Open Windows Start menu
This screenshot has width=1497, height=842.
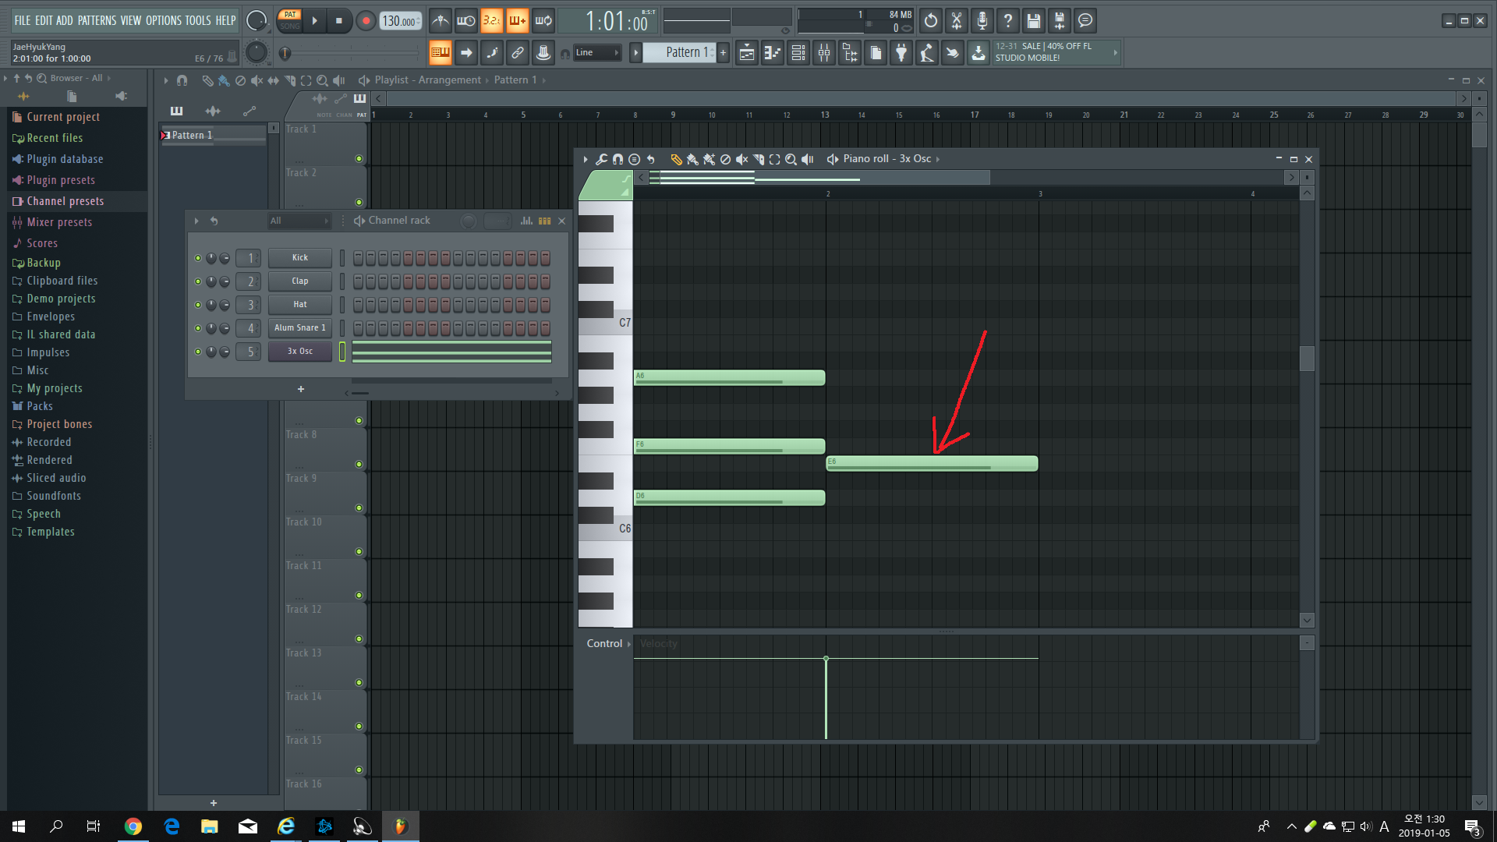tap(19, 826)
